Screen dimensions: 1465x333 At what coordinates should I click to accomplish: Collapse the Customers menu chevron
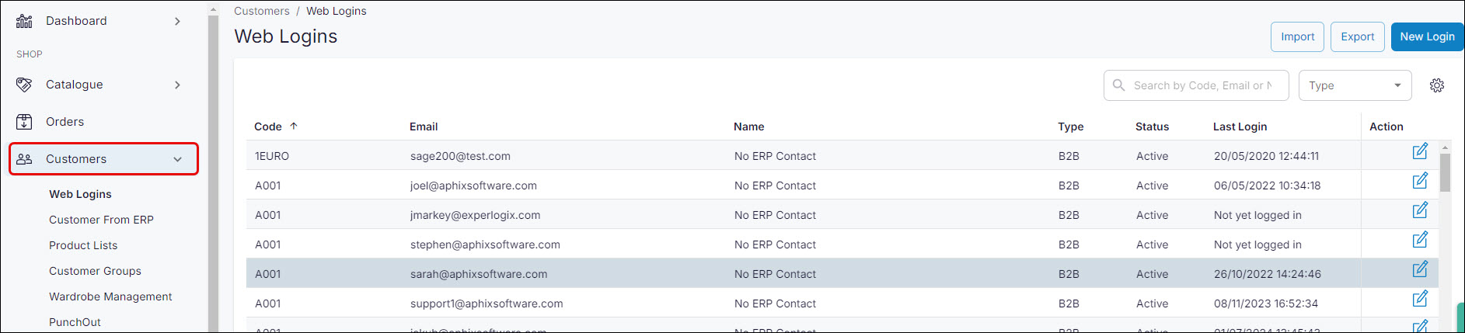click(x=177, y=159)
